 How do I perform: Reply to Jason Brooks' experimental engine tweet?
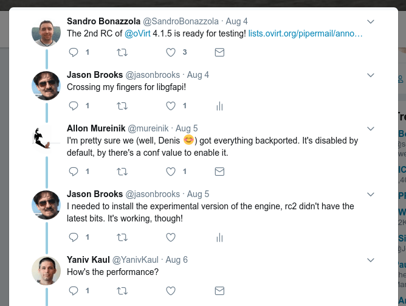click(74, 237)
